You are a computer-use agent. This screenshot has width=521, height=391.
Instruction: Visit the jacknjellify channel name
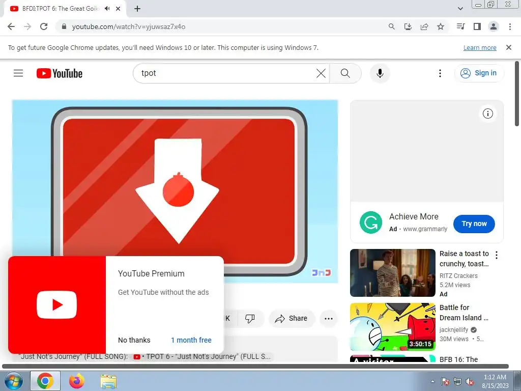click(x=453, y=330)
